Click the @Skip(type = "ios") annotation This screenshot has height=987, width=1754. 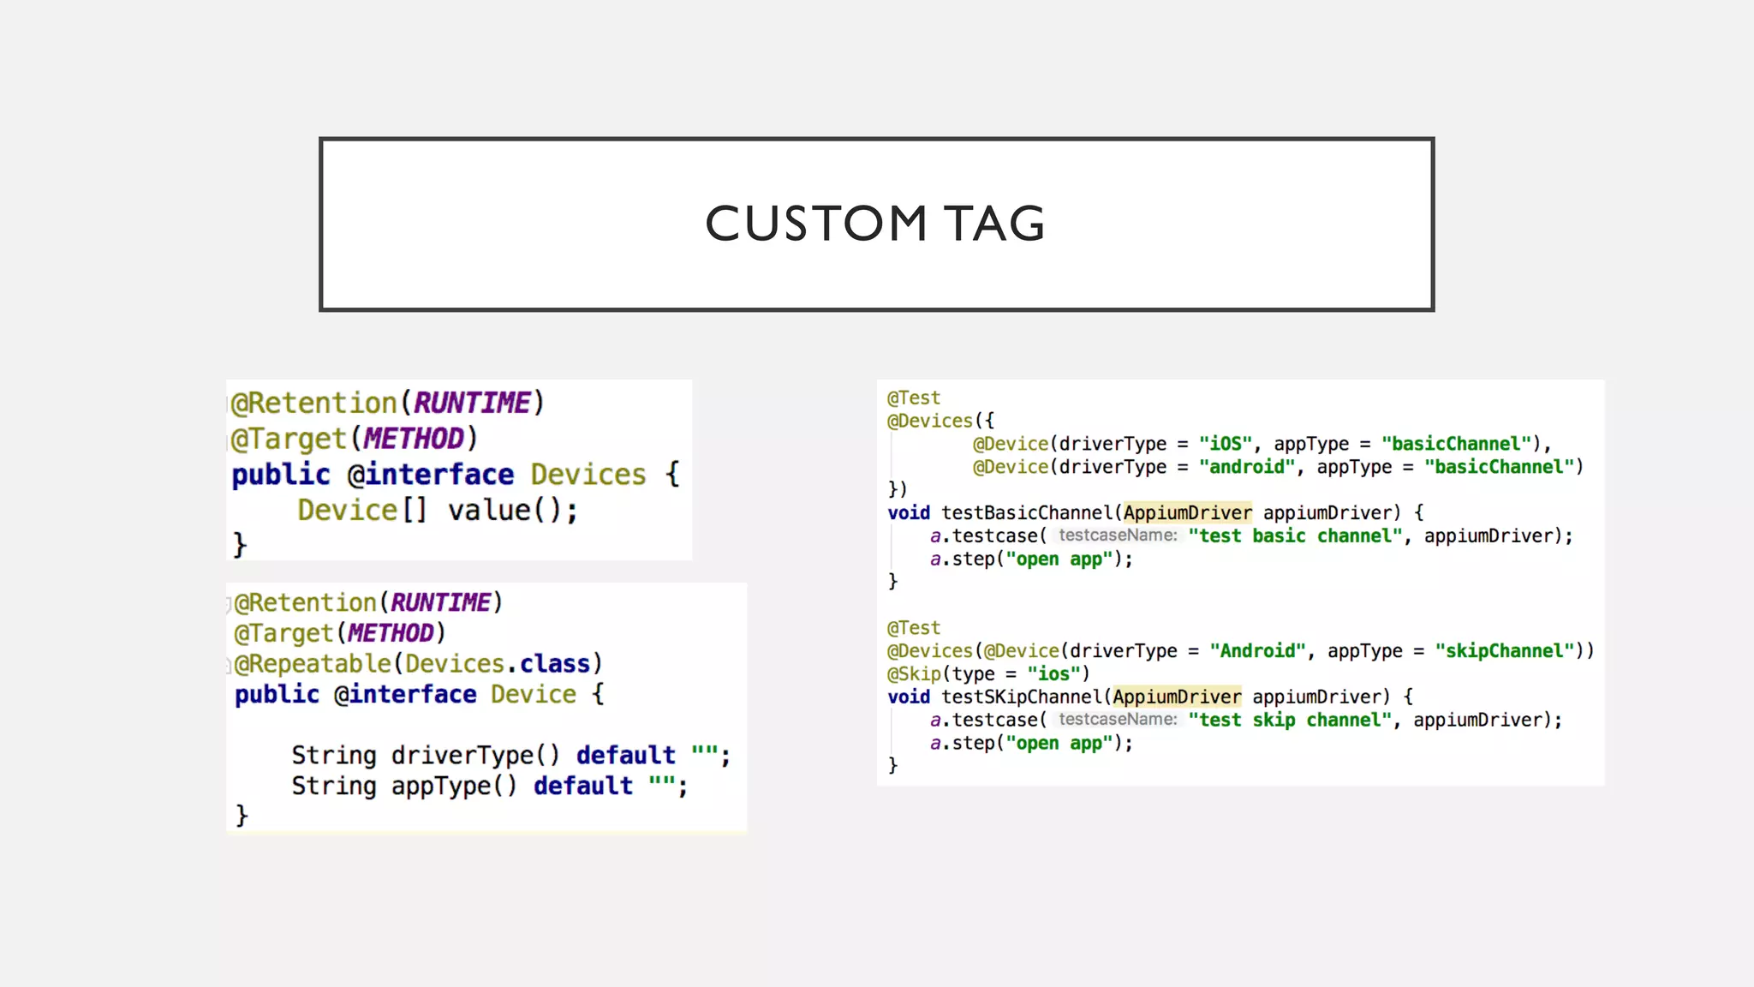click(987, 674)
